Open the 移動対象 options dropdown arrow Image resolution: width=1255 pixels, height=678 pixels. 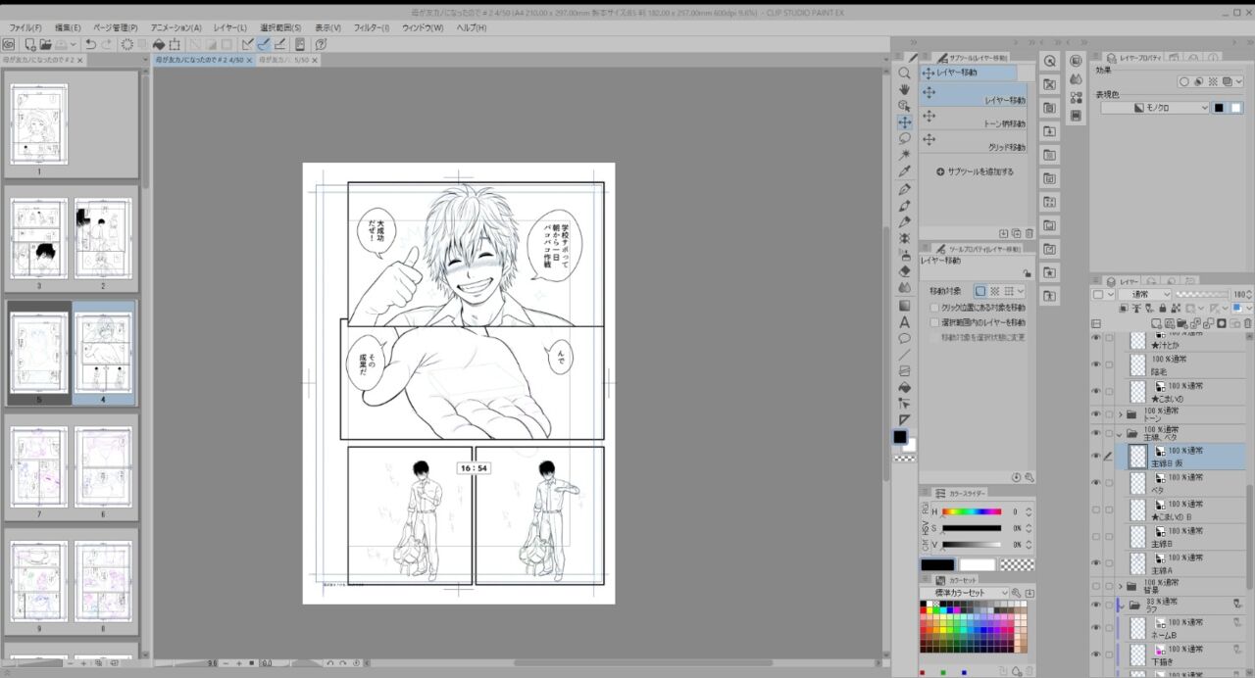(1021, 291)
